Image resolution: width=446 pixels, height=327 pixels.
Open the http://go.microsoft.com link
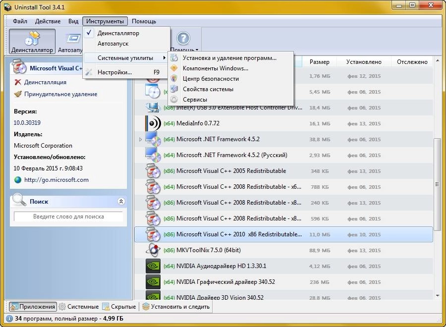56,180
